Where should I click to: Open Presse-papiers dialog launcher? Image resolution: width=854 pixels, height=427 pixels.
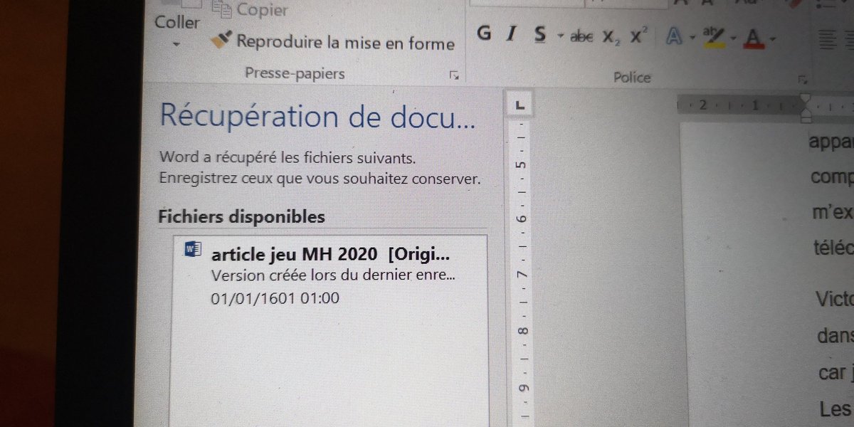pyautogui.click(x=453, y=75)
